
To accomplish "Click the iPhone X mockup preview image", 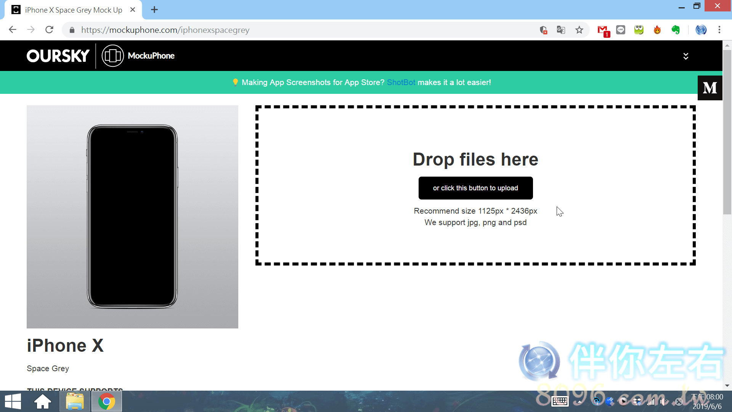I will [132, 217].
